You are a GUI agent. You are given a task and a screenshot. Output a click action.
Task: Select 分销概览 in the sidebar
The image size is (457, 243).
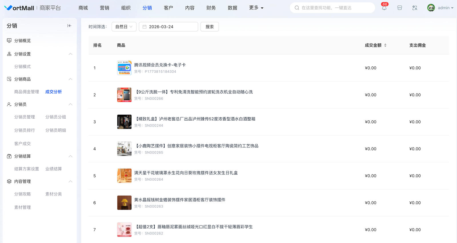[x=23, y=41]
